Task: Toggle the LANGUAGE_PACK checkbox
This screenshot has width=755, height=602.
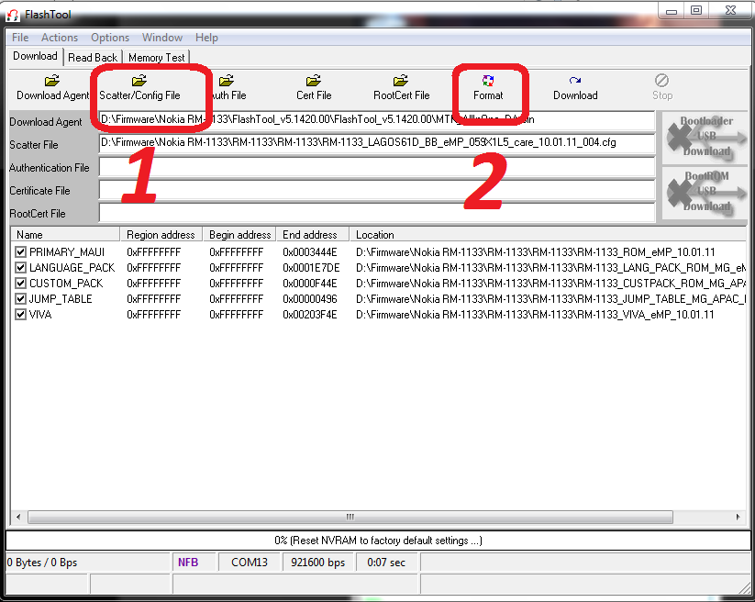Action: pyautogui.click(x=21, y=267)
